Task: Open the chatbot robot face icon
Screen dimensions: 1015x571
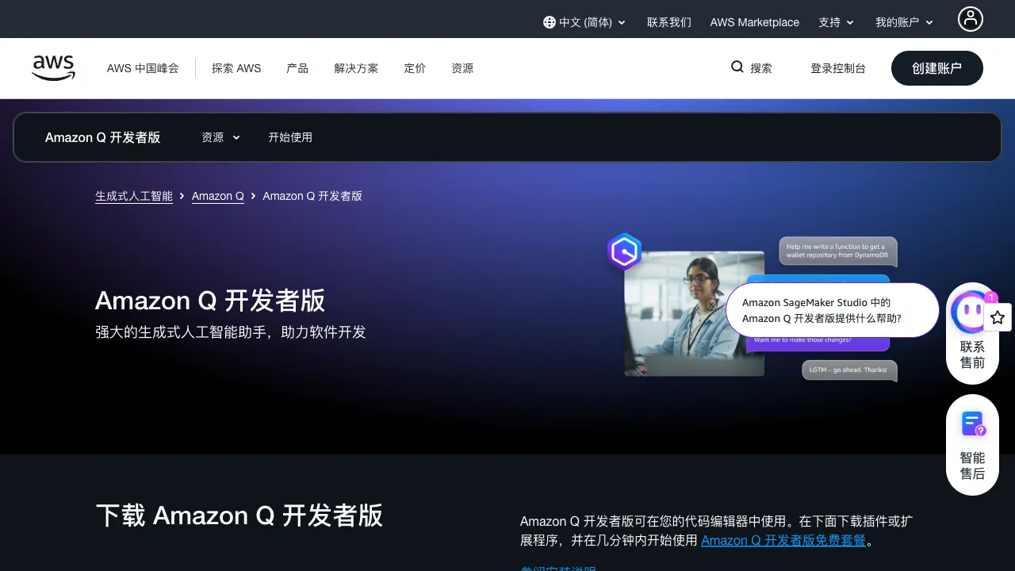Action: point(971,312)
